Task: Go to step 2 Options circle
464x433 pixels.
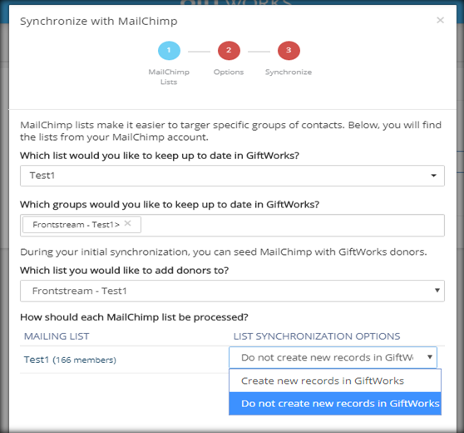Action: [x=229, y=51]
